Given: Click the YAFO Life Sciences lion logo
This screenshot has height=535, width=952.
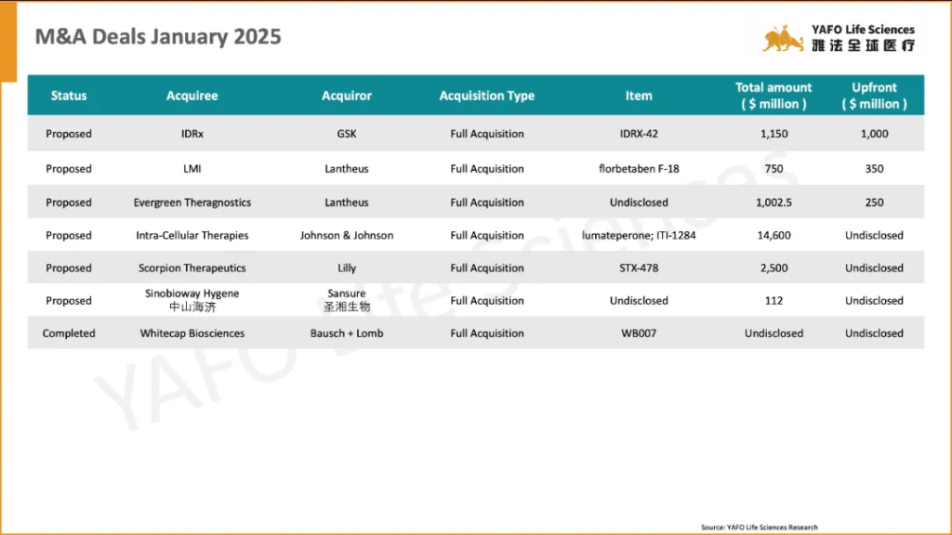Looking at the screenshot, I should pos(784,38).
